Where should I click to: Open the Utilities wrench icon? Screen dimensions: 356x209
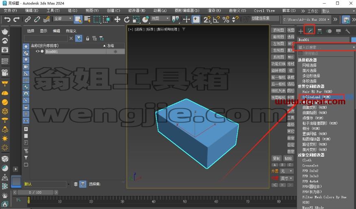pyautogui.click(x=347, y=31)
